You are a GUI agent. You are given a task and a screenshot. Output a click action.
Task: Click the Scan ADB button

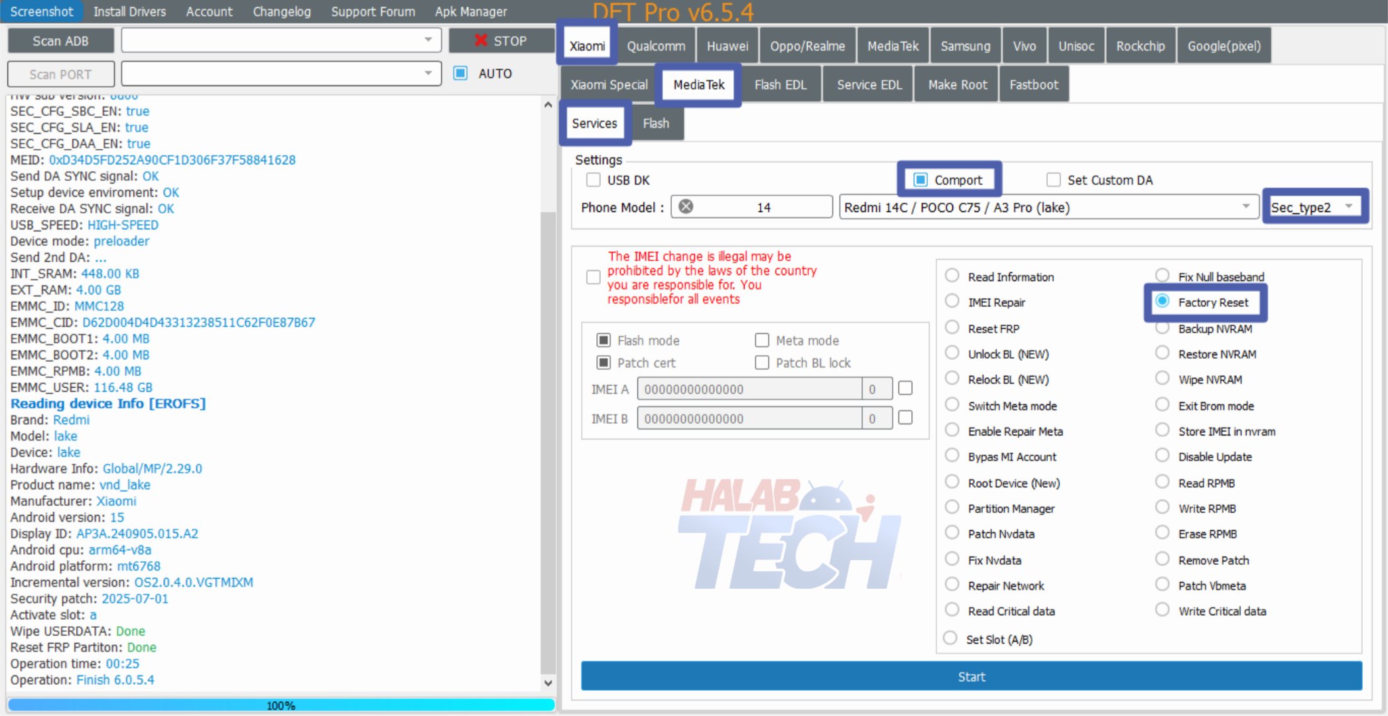pos(60,40)
